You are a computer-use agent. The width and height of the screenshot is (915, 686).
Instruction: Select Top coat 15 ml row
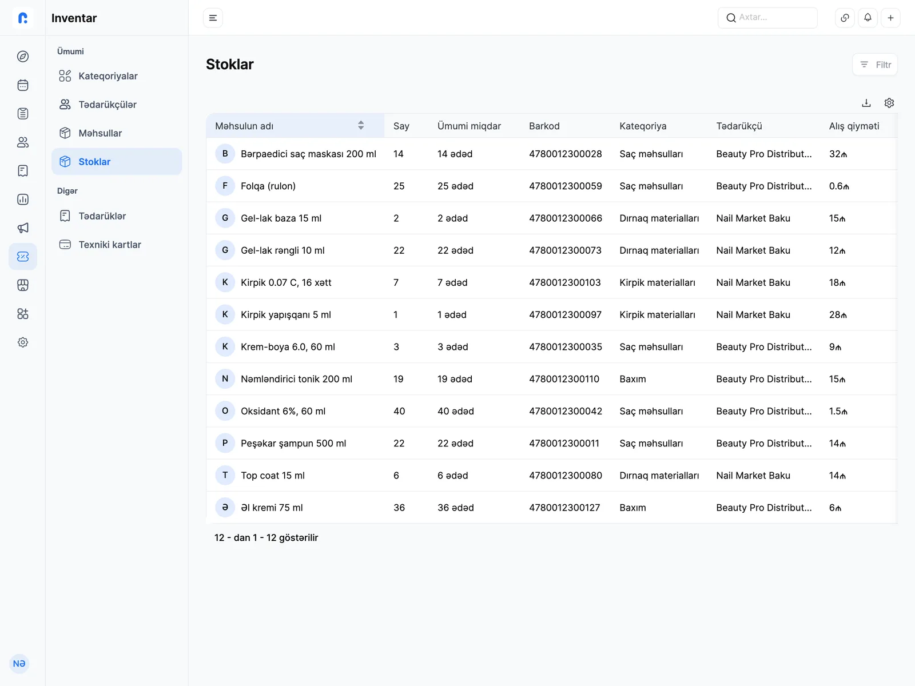click(x=551, y=475)
